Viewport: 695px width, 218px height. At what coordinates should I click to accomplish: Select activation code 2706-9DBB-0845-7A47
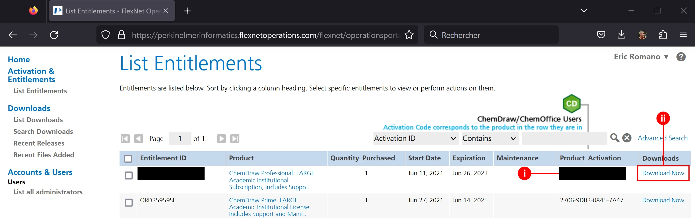[x=592, y=200]
